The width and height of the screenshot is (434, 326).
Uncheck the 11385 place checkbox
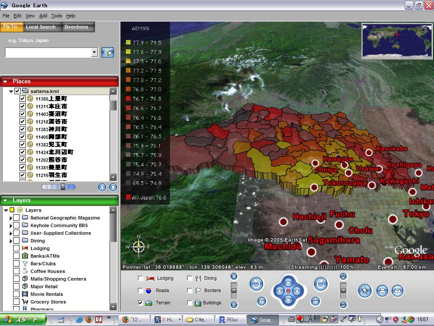22,98
